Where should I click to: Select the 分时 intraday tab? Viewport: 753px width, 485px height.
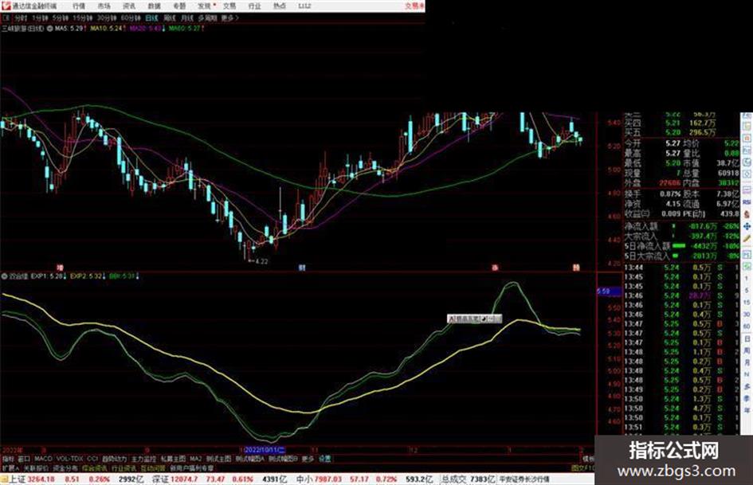pos(21,18)
